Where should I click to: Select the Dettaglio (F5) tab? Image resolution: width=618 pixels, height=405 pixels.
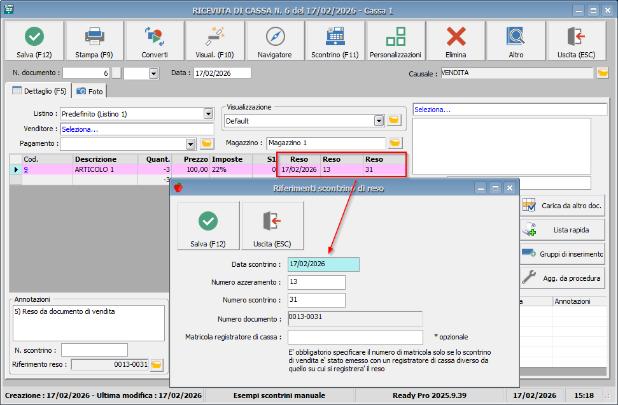[x=39, y=91]
